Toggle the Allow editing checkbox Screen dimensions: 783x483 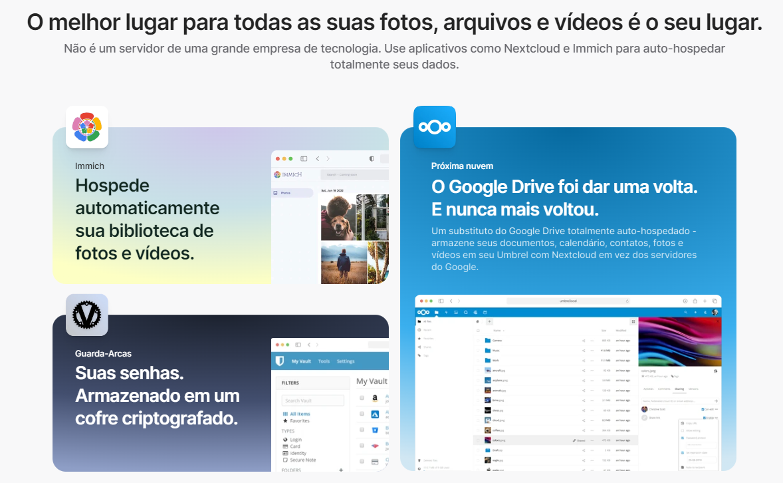683,430
